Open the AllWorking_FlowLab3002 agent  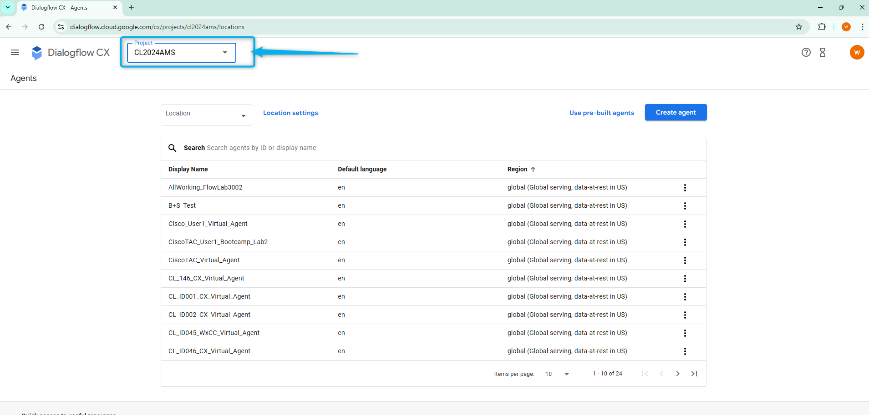click(205, 187)
